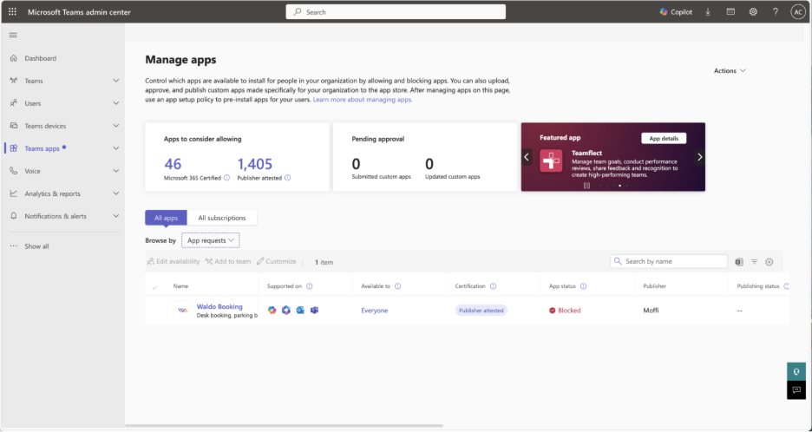Show info for Publisher attested count
The width and height of the screenshot is (812, 432).
pos(288,178)
